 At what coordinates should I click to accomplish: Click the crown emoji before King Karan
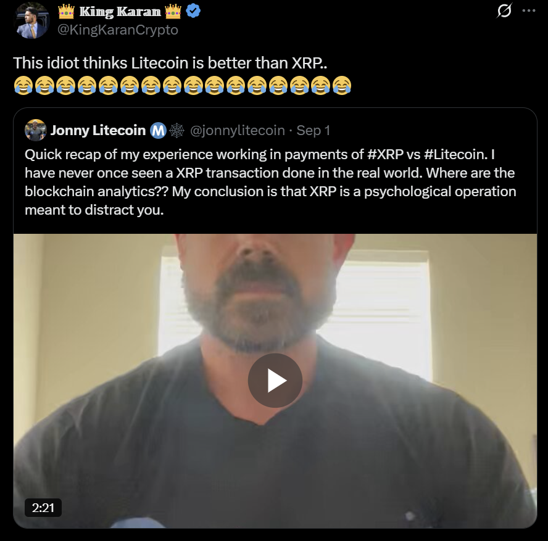point(66,12)
